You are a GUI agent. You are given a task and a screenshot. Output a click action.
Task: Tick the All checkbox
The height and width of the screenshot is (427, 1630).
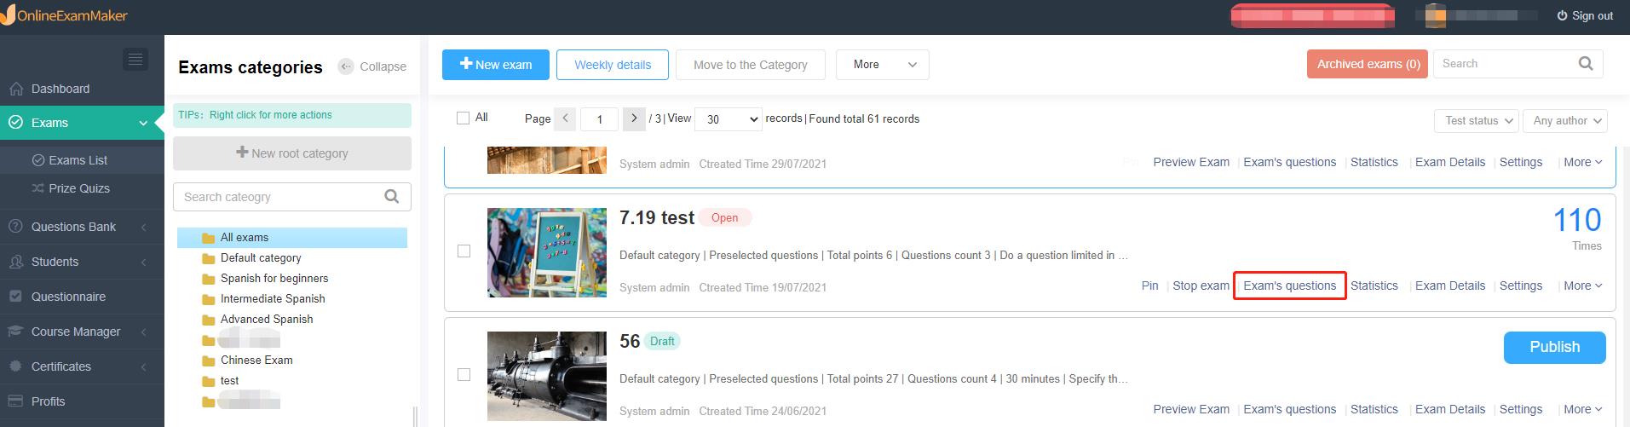464,118
